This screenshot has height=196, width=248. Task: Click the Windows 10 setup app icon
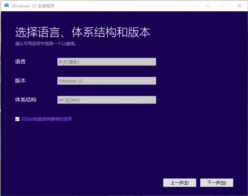pyautogui.click(x=7, y=5)
